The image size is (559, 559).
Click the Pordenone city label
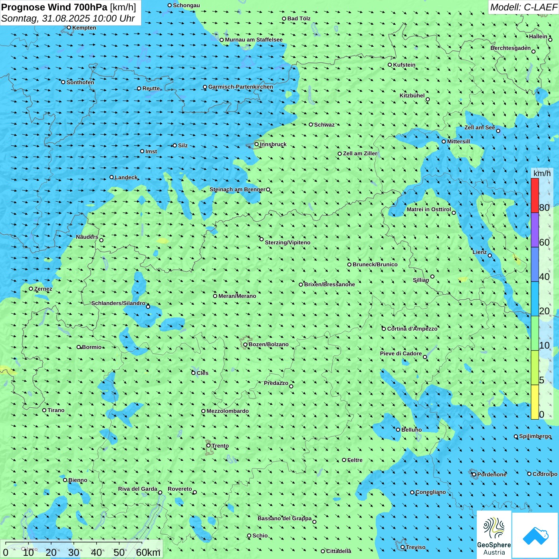(x=492, y=474)
